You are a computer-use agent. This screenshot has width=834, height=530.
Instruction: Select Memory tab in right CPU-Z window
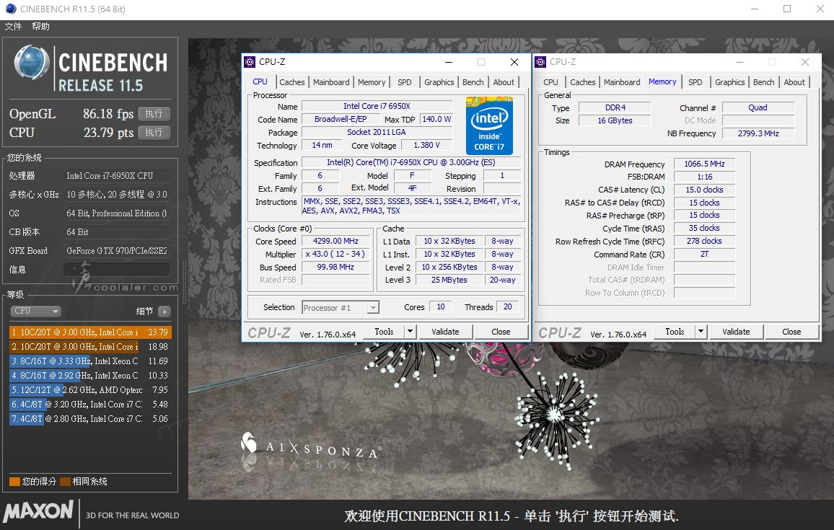coord(662,82)
